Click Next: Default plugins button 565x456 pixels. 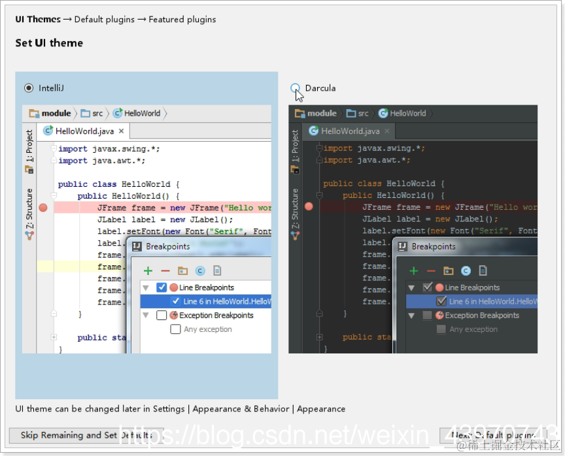click(x=493, y=435)
